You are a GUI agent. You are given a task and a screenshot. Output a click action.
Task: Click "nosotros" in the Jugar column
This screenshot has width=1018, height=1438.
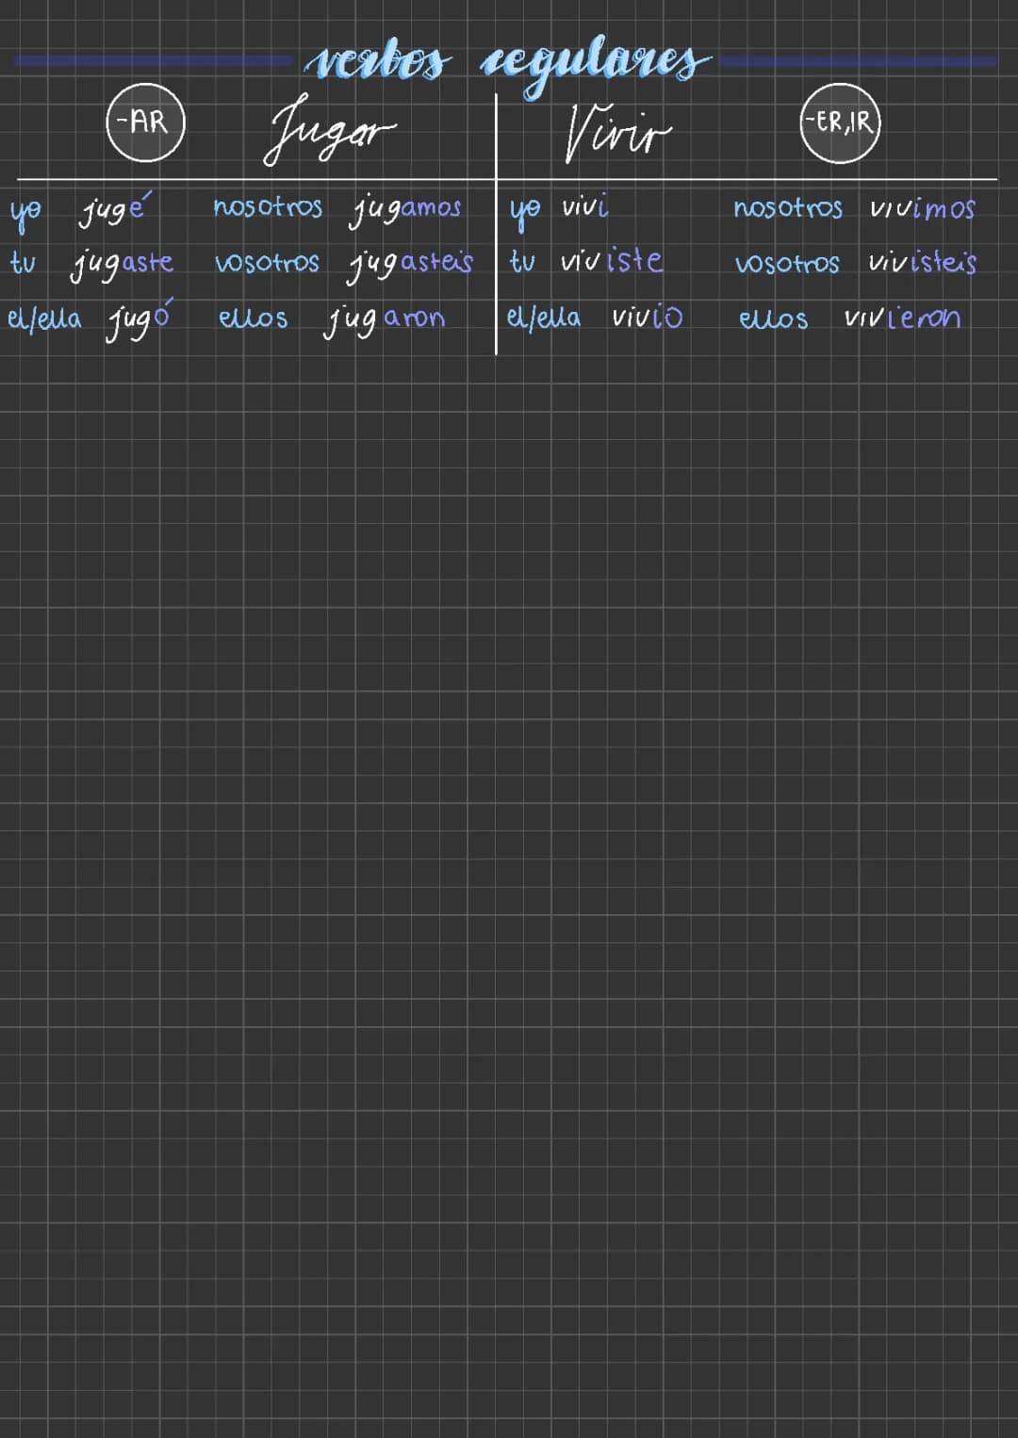pos(268,207)
